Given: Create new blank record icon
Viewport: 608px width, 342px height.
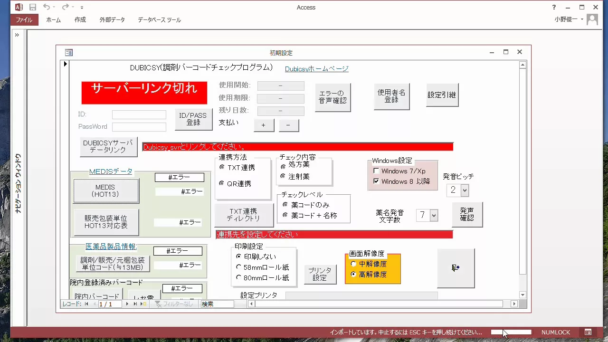Looking at the screenshot, I should tap(143, 304).
